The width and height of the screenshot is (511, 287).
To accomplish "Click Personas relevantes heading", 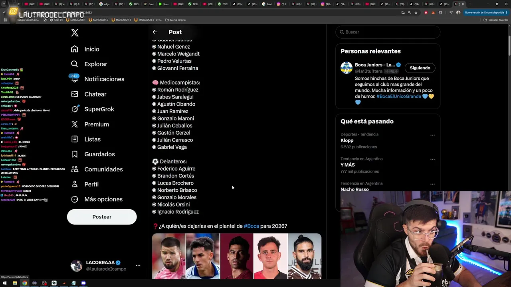I will (370, 51).
